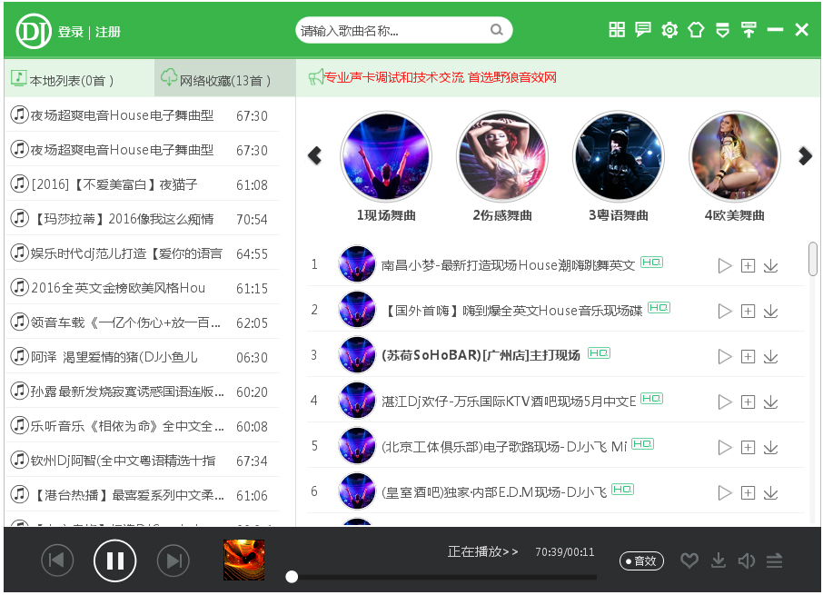Open the skin (shirt) icon
The width and height of the screenshot is (823, 595).
coord(696,30)
